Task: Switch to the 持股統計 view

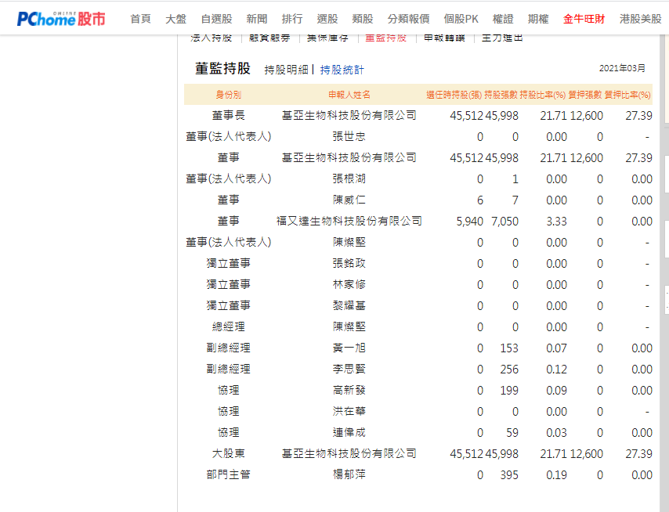Action: coord(342,70)
